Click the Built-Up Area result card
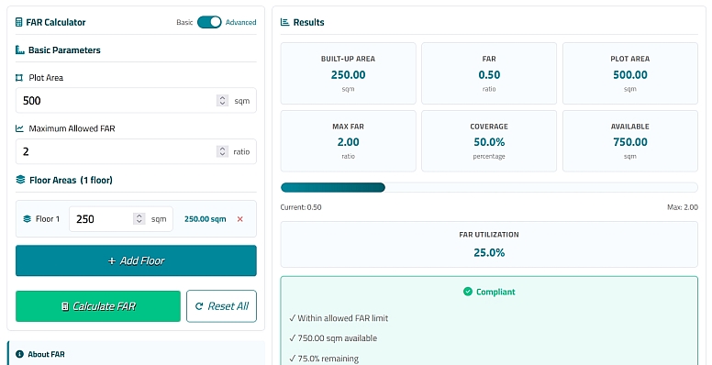Viewport: 712px width, 365px height. [x=349, y=73]
